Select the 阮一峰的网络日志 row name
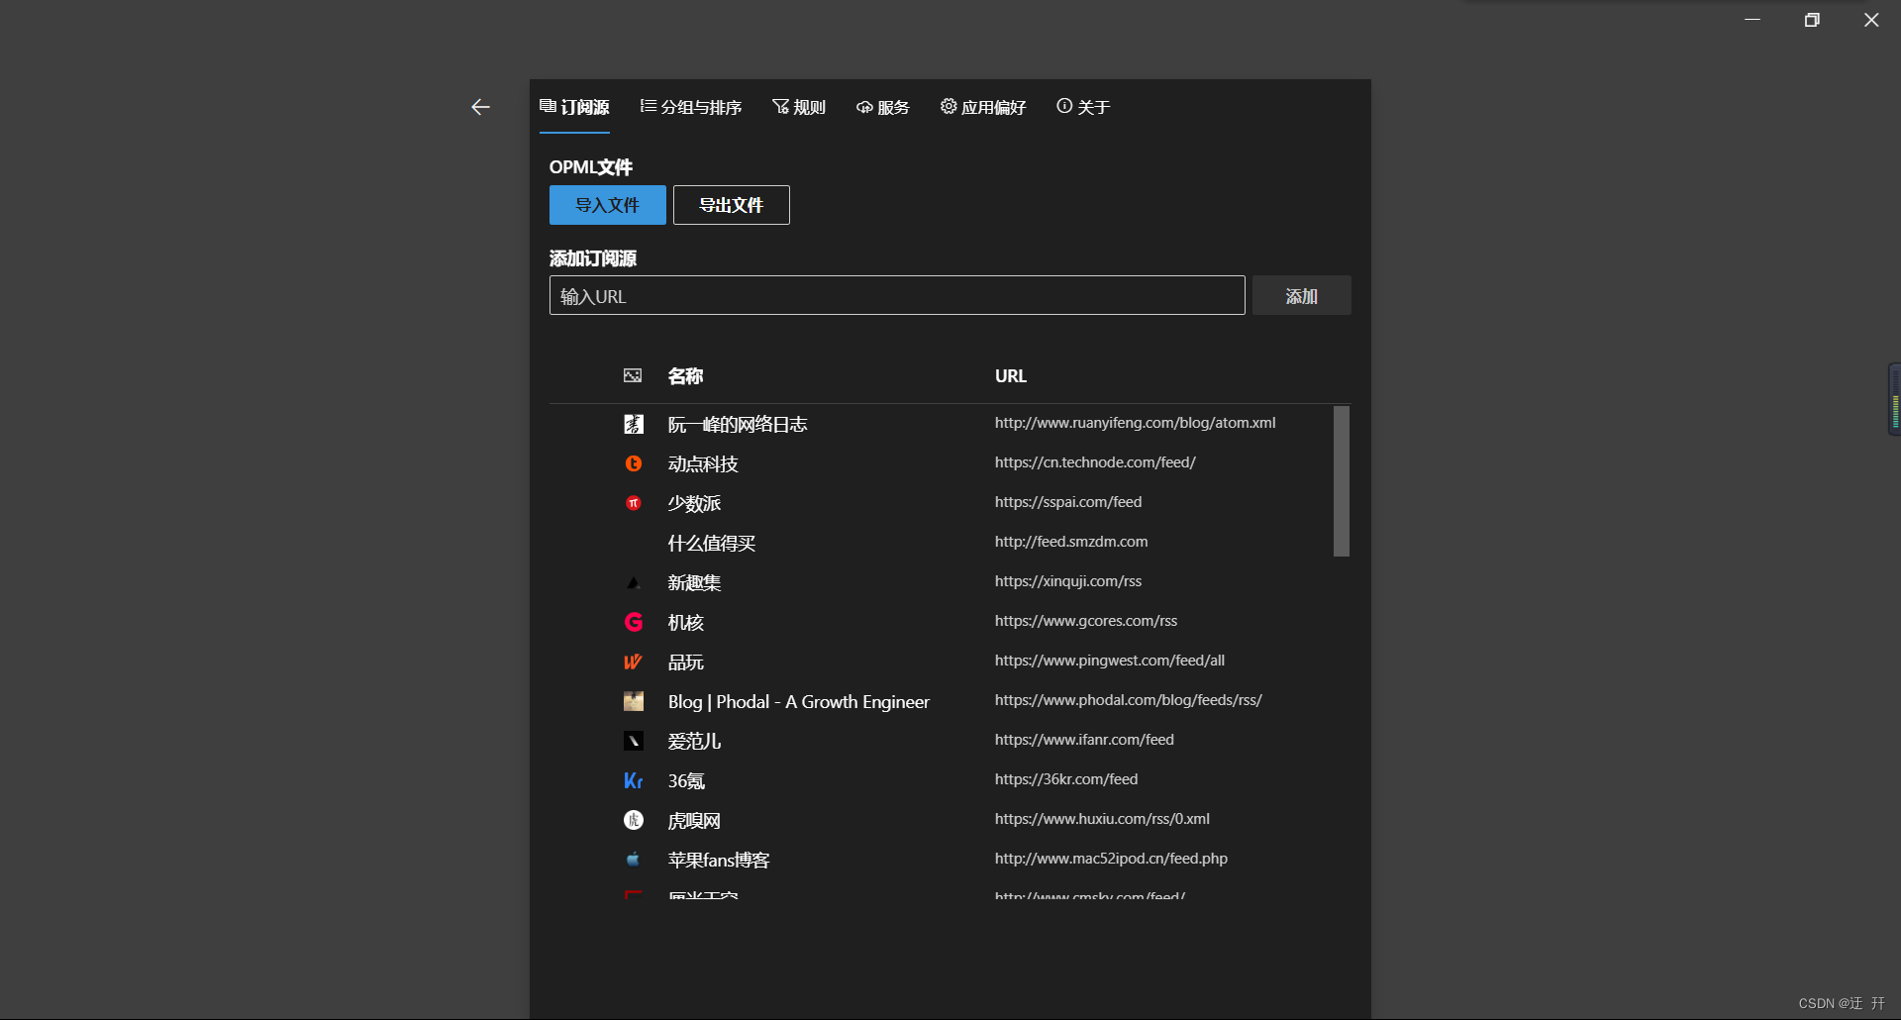Image resolution: width=1901 pixels, height=1020 pixels. tap(738, 424)
